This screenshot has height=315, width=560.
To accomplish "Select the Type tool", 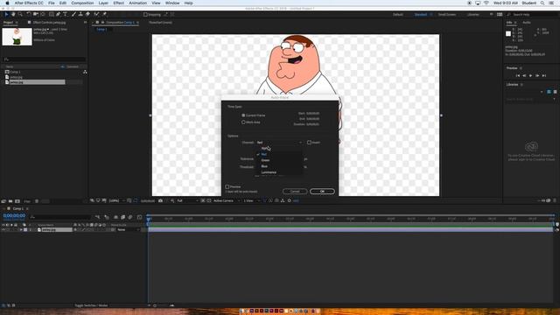I will coord(65,14).
